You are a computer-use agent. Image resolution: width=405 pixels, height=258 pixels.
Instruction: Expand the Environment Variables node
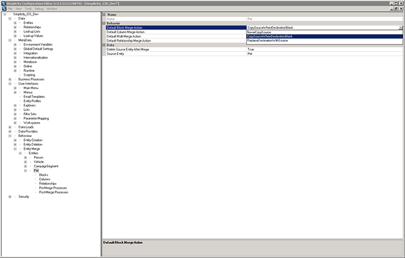(15, 45)
